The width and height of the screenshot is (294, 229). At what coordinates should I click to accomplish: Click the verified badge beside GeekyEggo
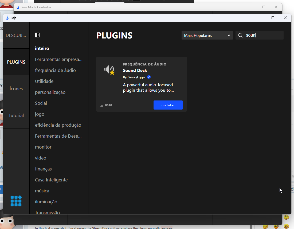point(149,77)
